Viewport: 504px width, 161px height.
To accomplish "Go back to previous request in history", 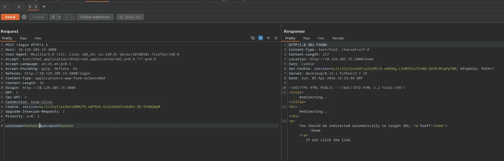I will point(53,17).
